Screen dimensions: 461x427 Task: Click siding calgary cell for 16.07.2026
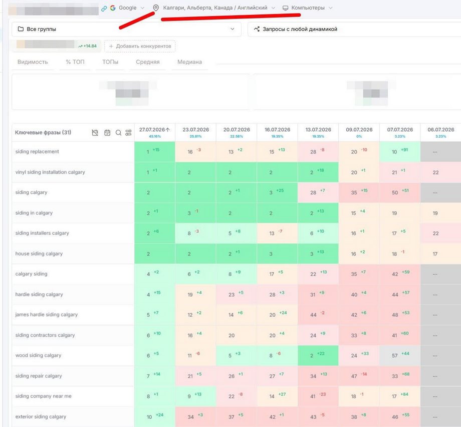(x=277, y=192)
